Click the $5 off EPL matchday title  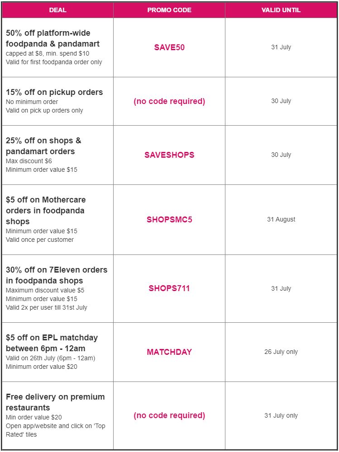click(x=52, y=343)
